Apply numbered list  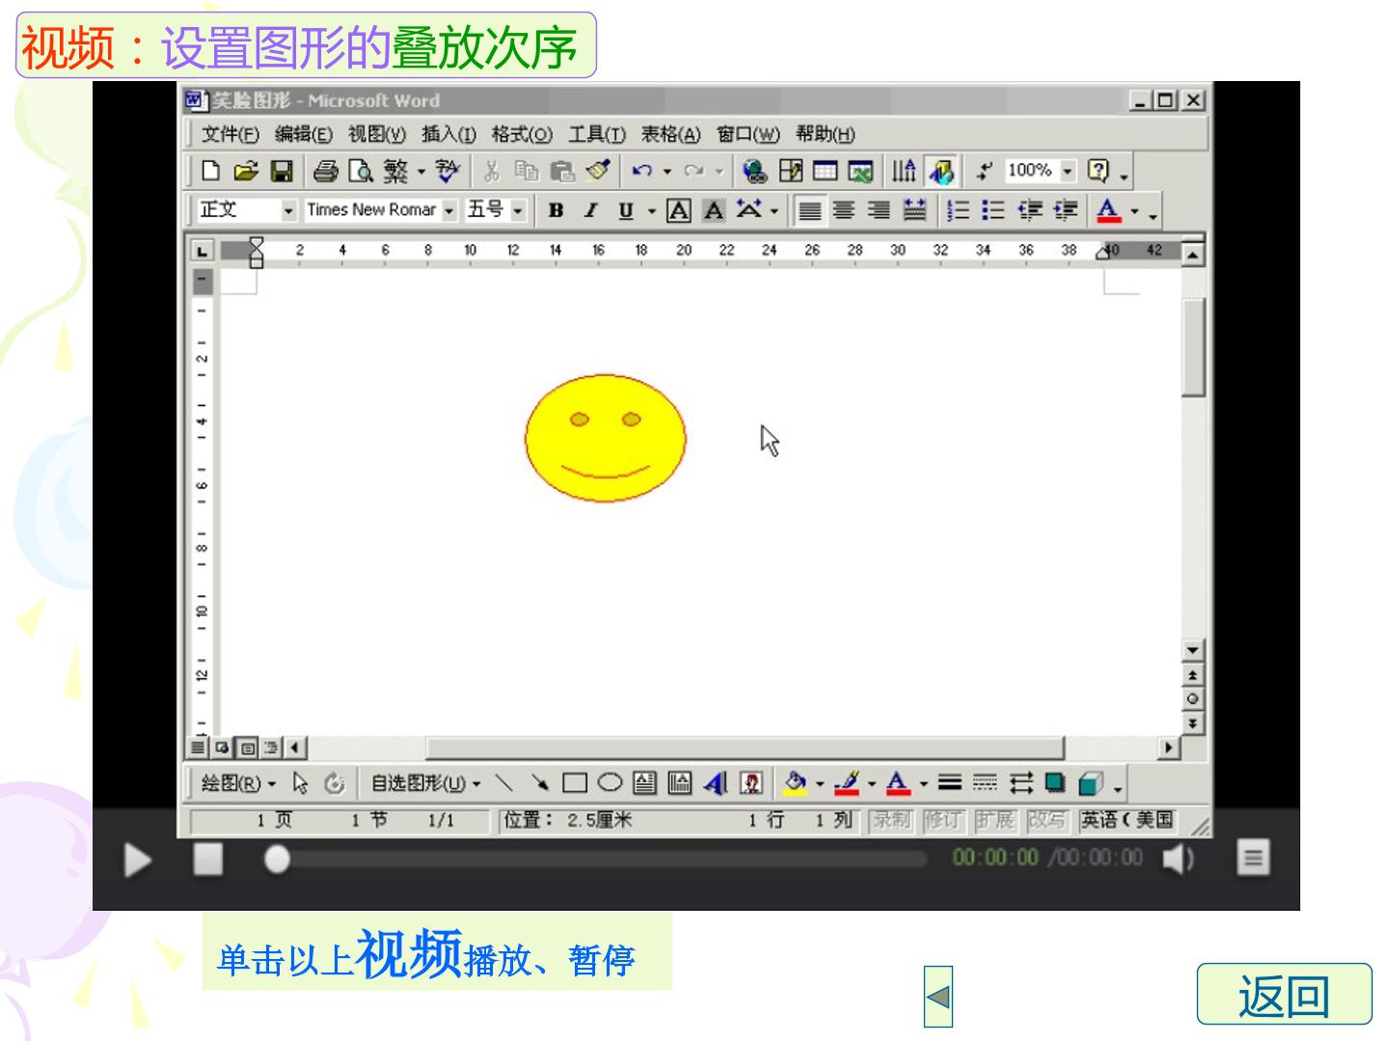pyautogui.click(x=958, y=210)
